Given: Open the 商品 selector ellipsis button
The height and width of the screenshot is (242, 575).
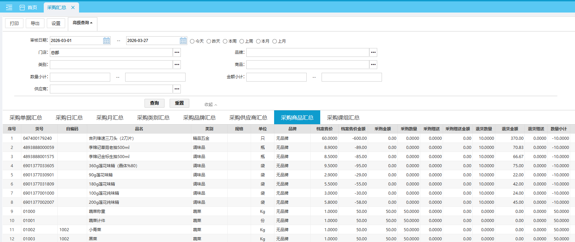Looking at the screenshot, I should click(373, 65).
